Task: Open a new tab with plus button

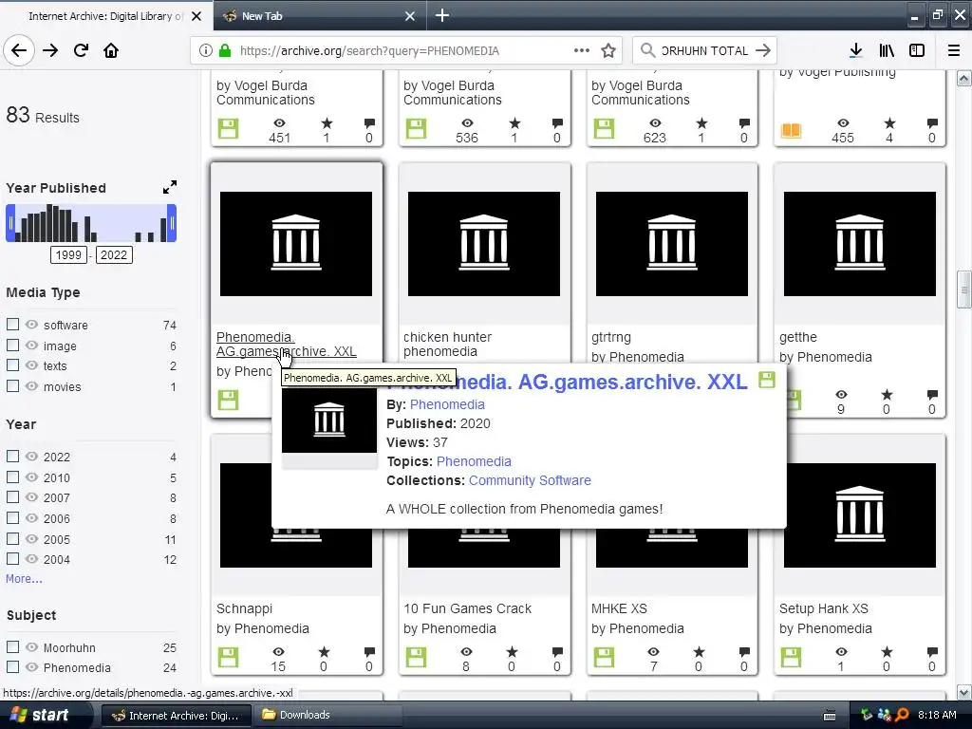Action: (442, 15)
